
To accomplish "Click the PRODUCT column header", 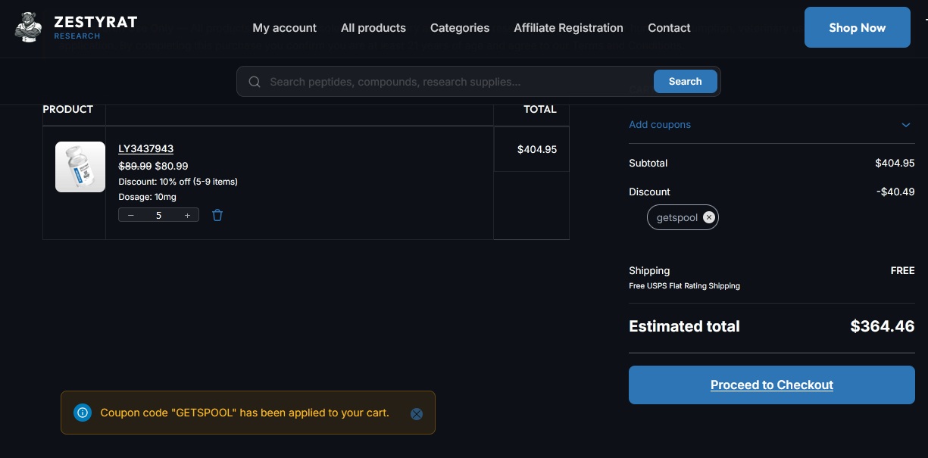I will coord(68,110).
